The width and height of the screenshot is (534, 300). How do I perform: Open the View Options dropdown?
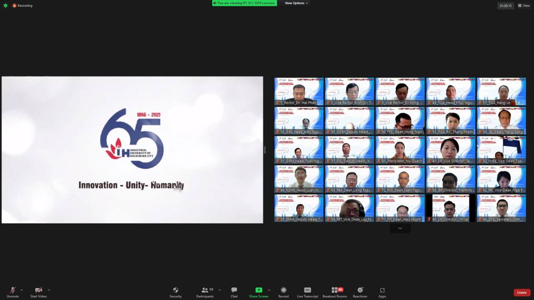tap(296, 3)
